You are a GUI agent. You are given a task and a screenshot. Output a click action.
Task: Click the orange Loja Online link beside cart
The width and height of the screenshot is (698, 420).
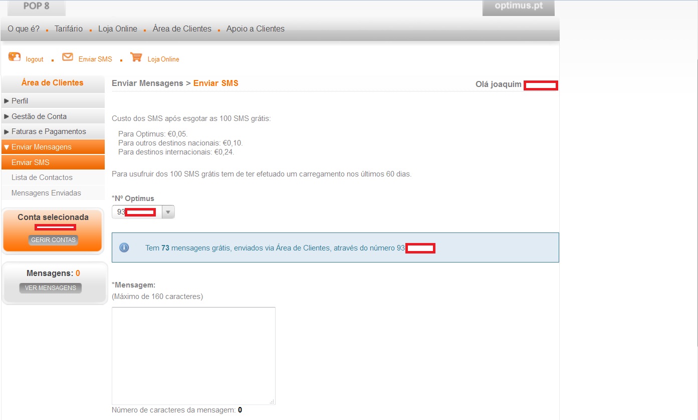click(163, 59)
